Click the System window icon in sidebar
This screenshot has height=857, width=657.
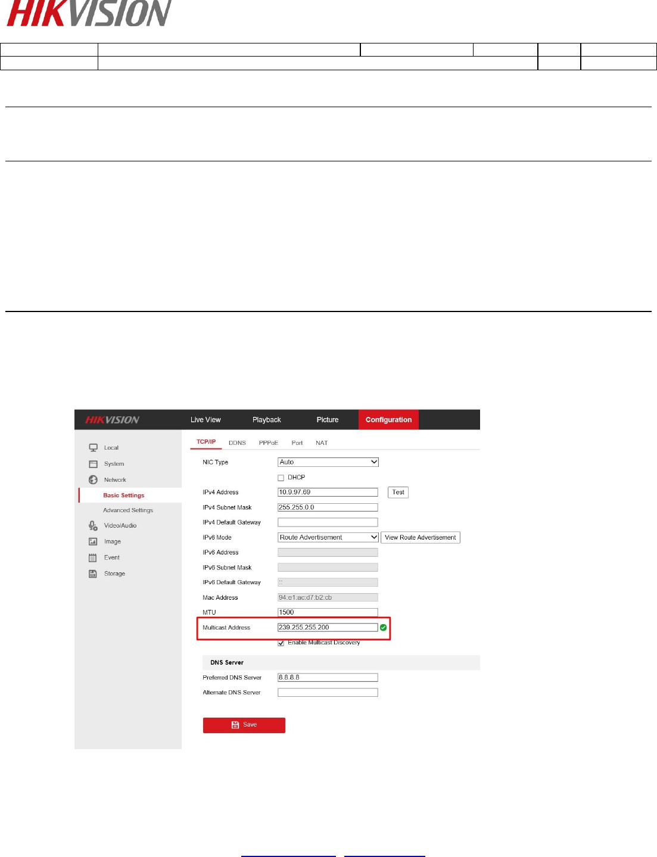[x=93, y=464]
